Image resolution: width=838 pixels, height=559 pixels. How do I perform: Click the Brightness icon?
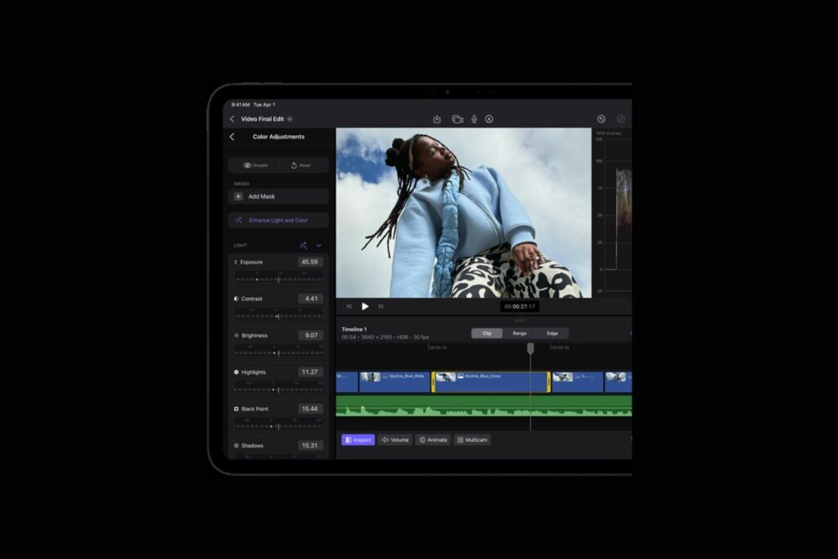click(237, 336)
